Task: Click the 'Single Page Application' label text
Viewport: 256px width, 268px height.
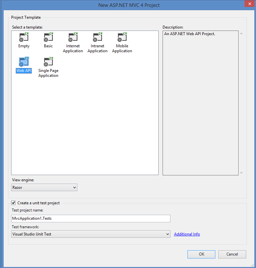Action: click(49, 73)
